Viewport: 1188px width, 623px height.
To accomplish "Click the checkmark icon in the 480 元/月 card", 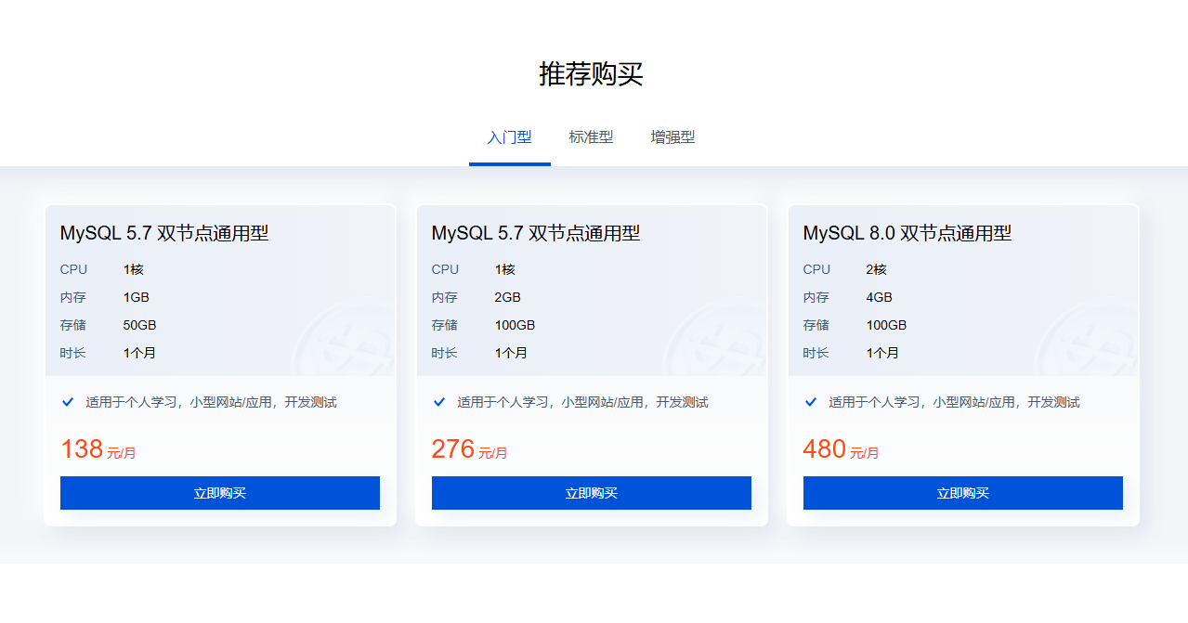I will click(x=811, y=402).
